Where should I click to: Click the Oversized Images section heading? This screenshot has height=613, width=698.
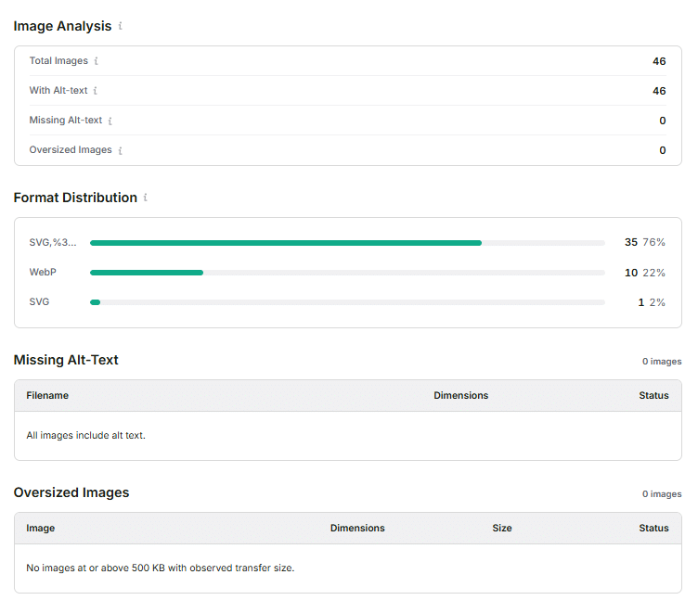coord(71,492)
